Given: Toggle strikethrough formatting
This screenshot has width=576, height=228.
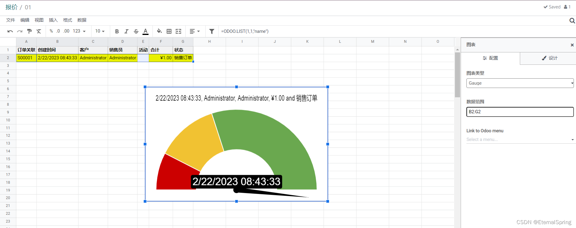Looking at the screenshot, I should point(136,31).
